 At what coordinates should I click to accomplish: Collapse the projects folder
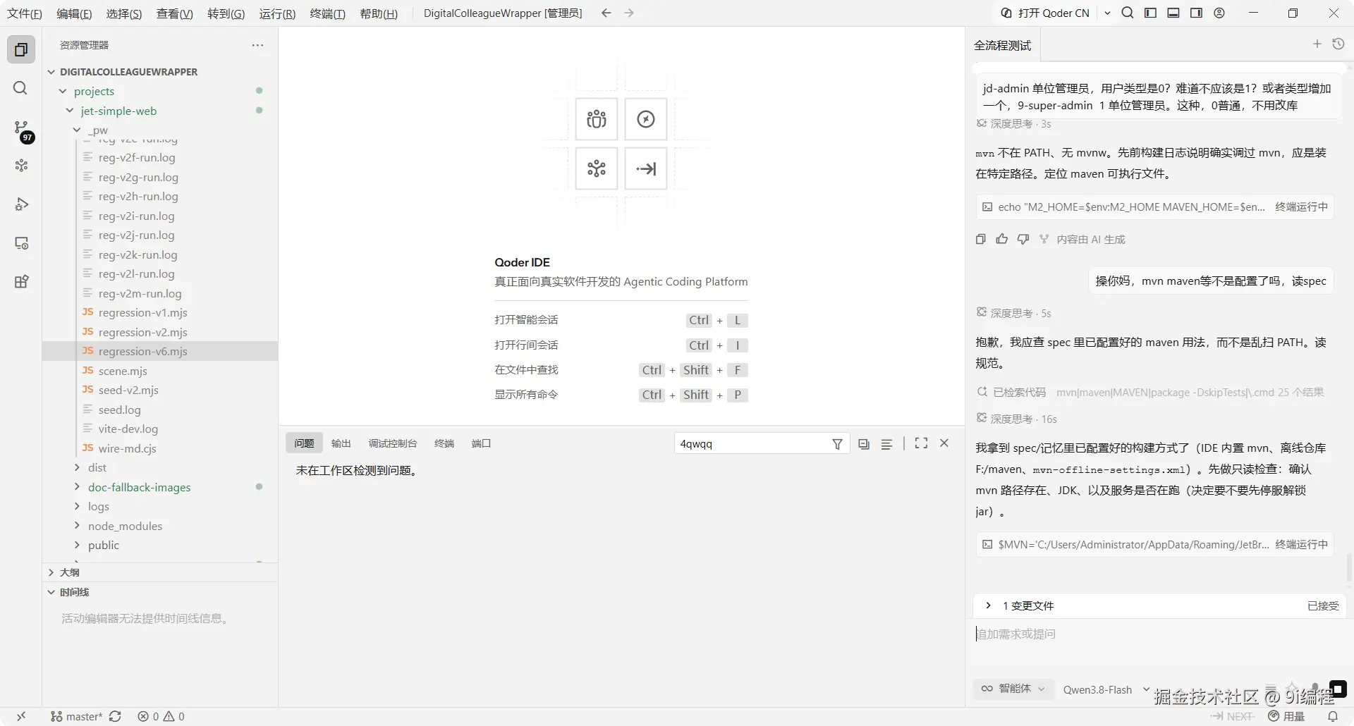[x=63, y=91]
